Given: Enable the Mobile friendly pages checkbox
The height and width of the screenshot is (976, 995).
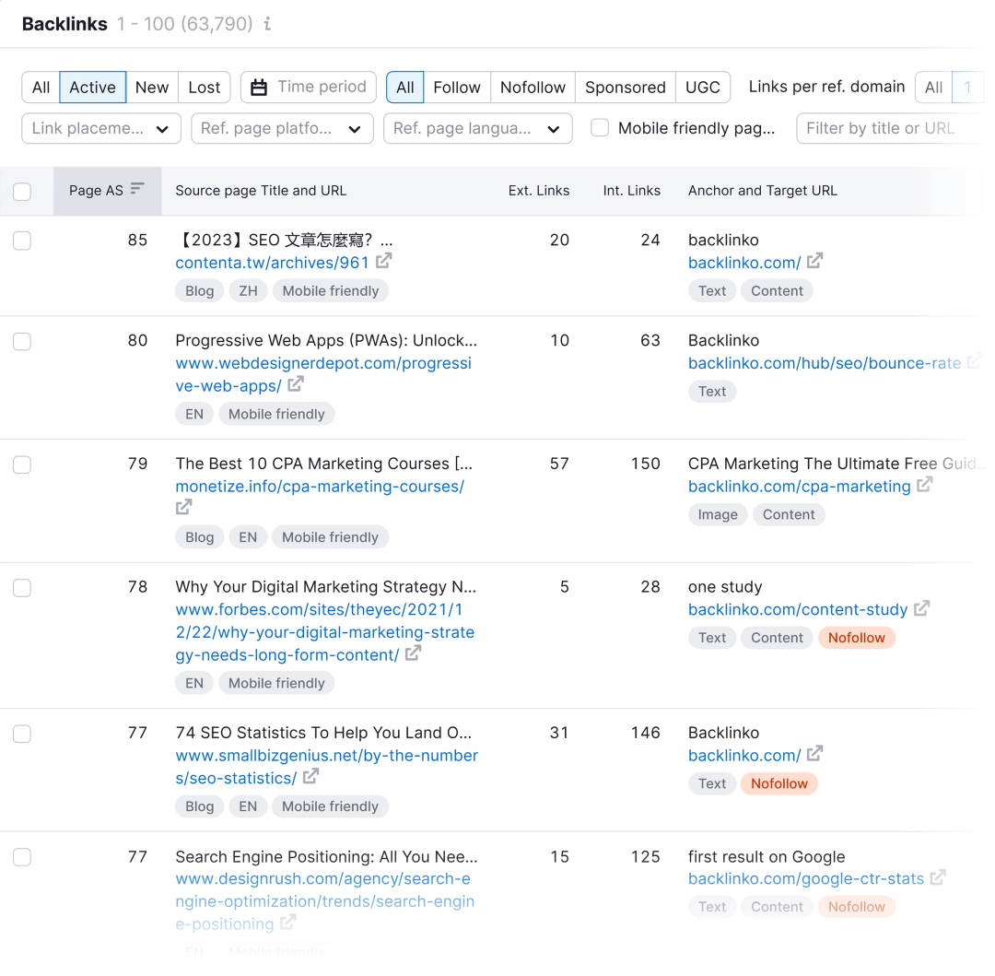Looking at the screenshot, I should point(600,128).
